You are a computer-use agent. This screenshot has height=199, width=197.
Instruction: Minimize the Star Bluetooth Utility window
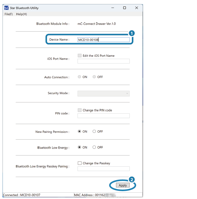[112, 8]
